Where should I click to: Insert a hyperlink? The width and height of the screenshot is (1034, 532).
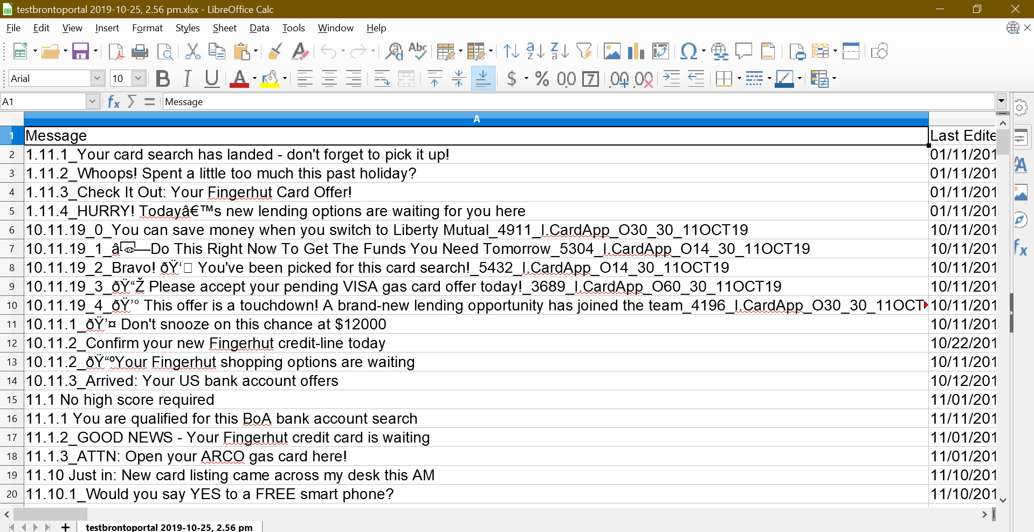click(x=720, y=51)
